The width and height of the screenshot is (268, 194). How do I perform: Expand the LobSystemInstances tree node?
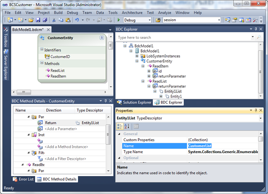tap(137, 56)
